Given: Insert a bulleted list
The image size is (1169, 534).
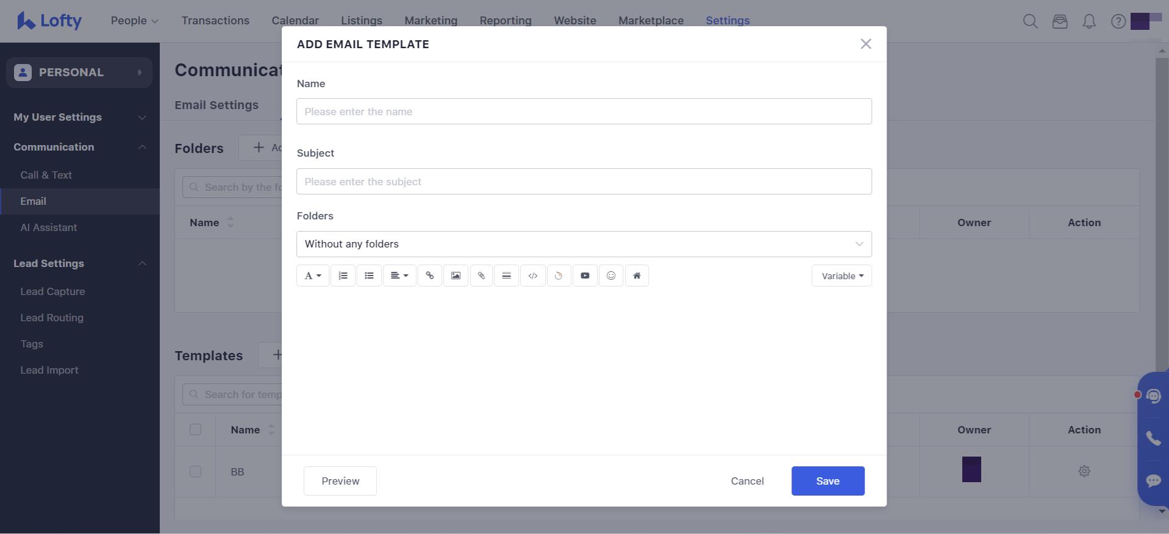Looking at the screenshot, I should (369, 276).
